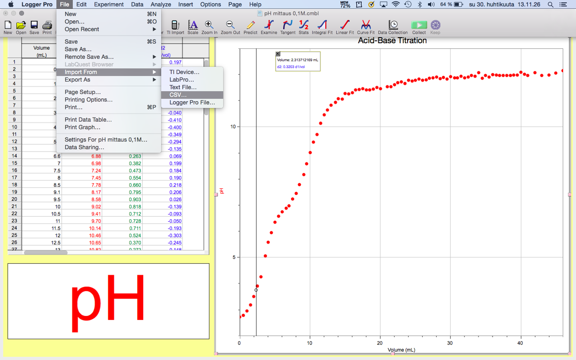576x360 pixels.
Task: Select Page Setup... menu item
Action: tap(109, 92)
